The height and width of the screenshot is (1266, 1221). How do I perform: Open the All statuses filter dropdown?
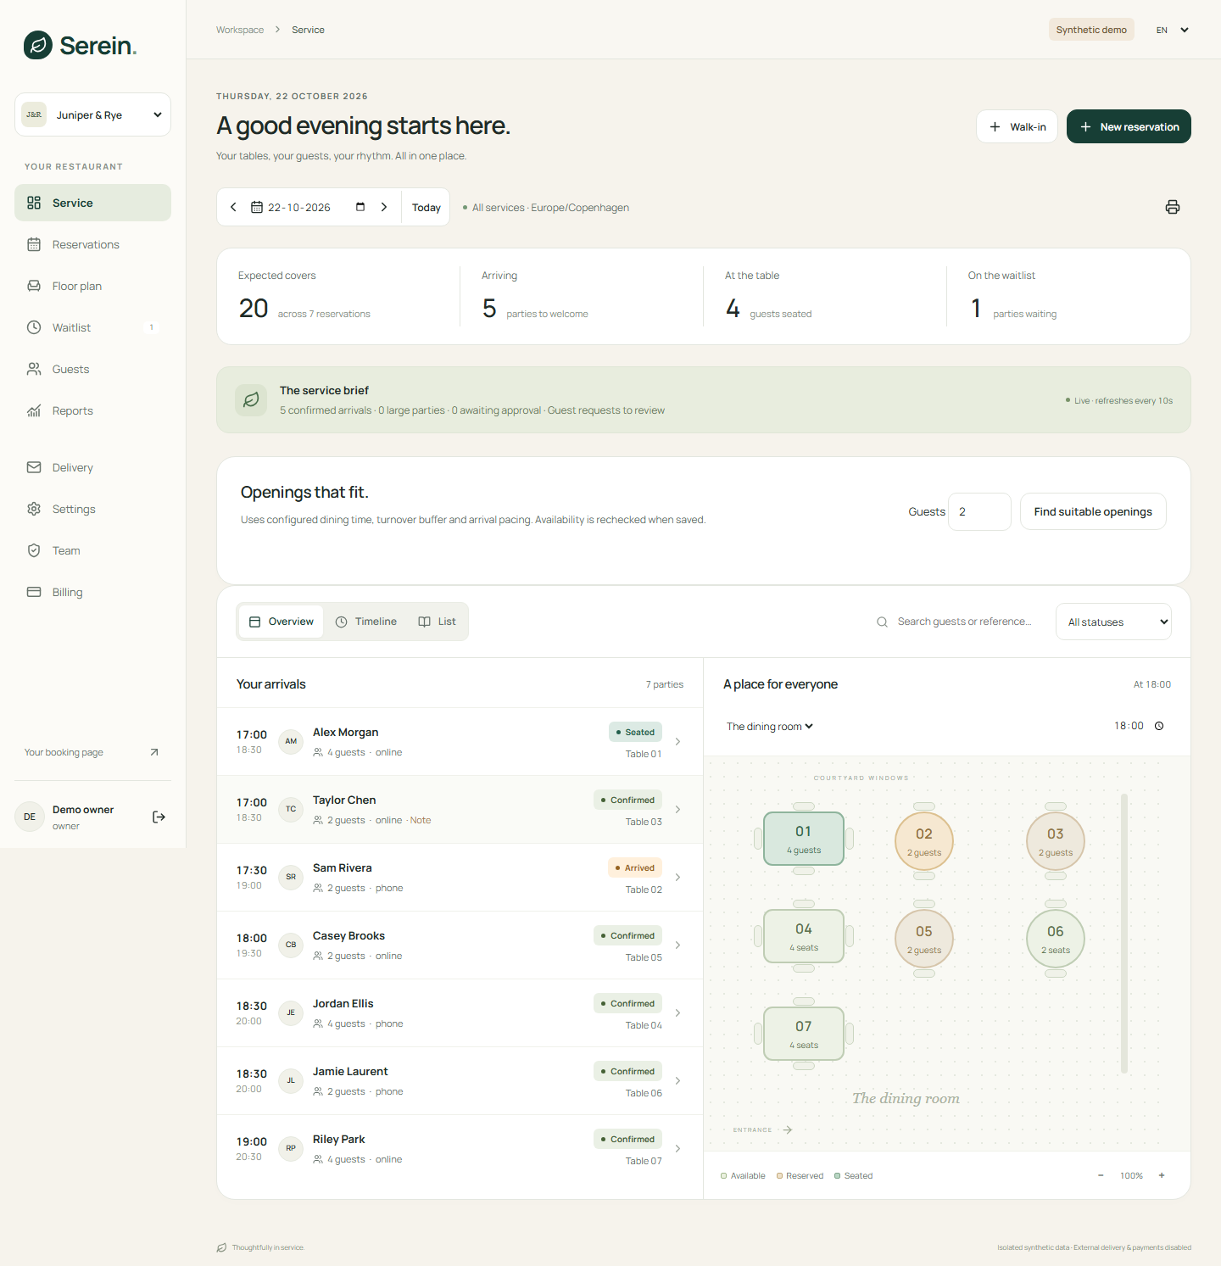tap(1113, 622)
